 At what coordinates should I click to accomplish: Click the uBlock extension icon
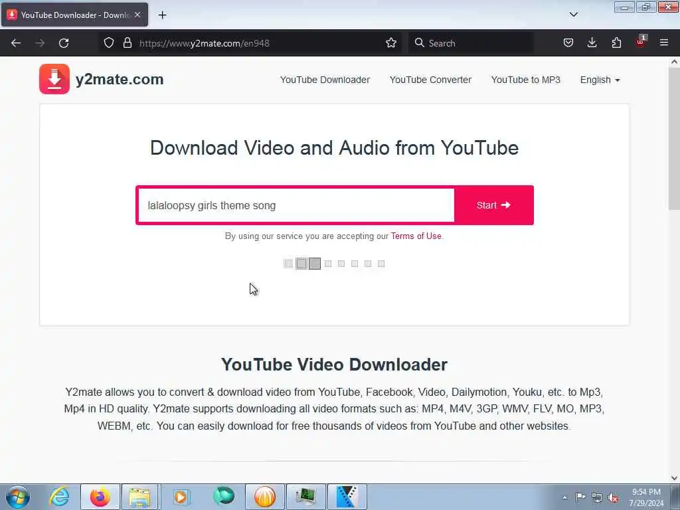pos(641,42)
